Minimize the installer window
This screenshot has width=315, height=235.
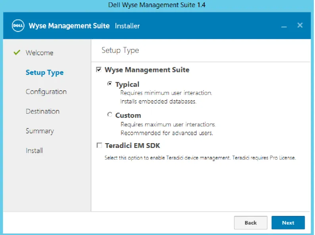pyautogui.click(x=284, y=27)
